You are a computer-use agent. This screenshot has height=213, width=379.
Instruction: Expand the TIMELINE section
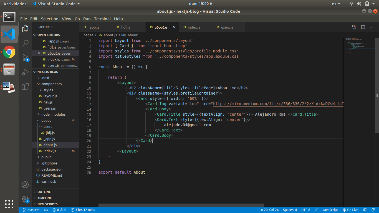click(x=44, y=198)
